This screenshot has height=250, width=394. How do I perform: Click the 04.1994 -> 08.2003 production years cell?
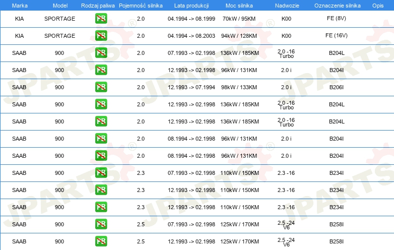pos(191,36)
